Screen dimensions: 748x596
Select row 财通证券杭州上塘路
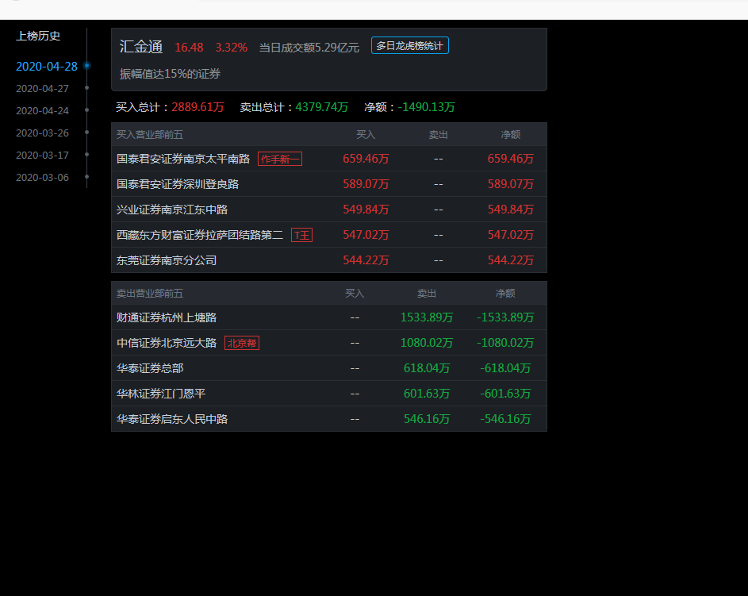point(329,317)
